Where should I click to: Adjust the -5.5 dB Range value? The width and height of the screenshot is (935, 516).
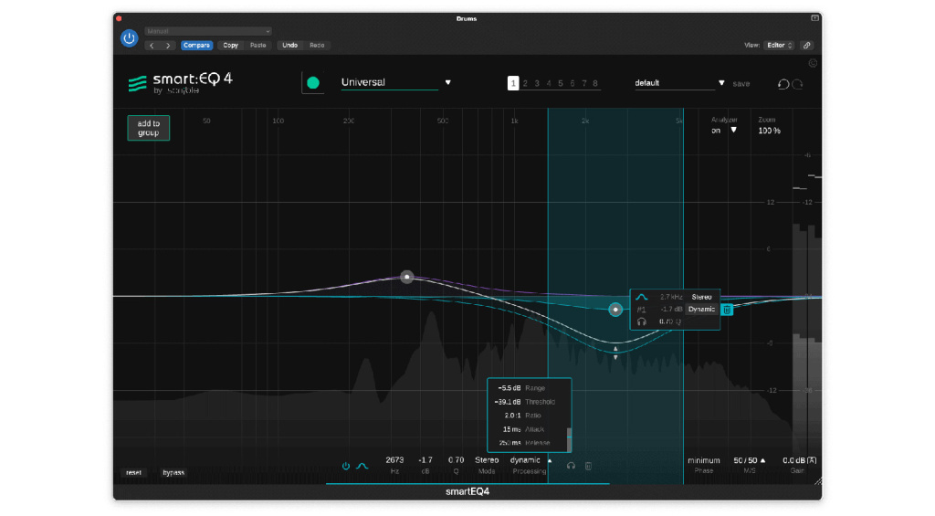click(509, 388)
